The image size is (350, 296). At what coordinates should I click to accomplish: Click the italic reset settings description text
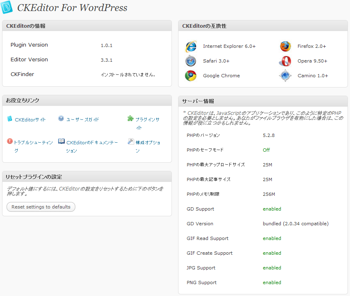(x=85, y=191)
